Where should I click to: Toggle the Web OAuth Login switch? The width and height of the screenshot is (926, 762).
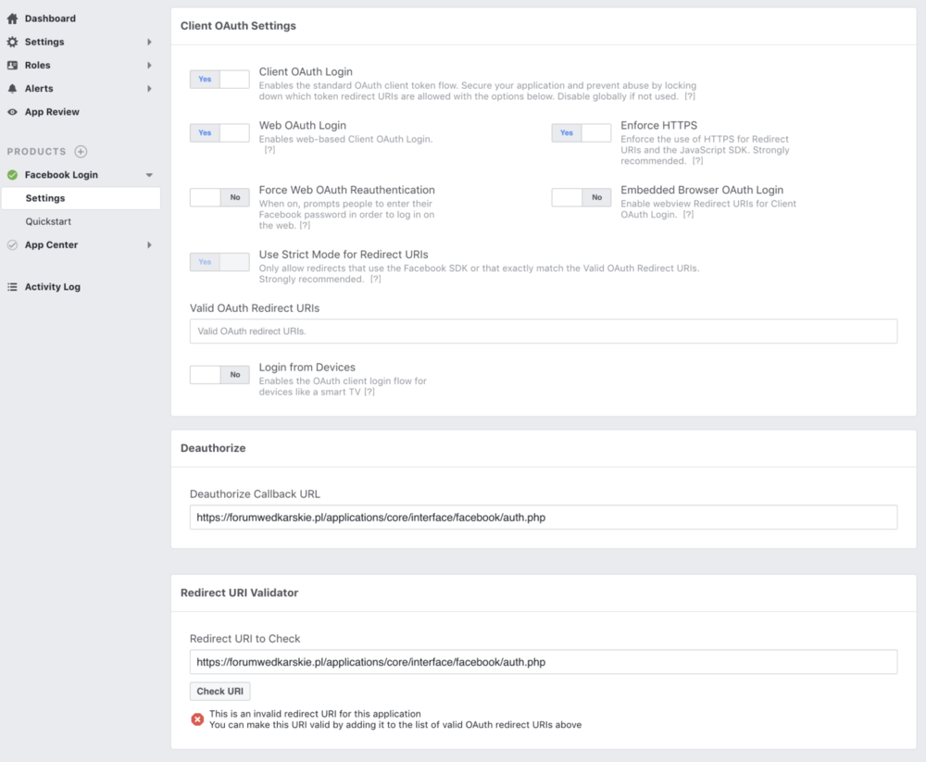point(219,133)
